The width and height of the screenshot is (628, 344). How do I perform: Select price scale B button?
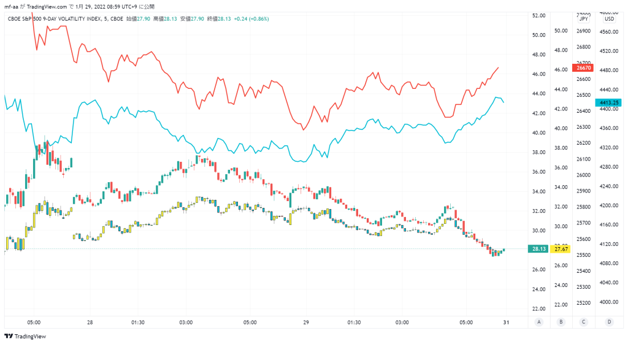click(561, 322)
